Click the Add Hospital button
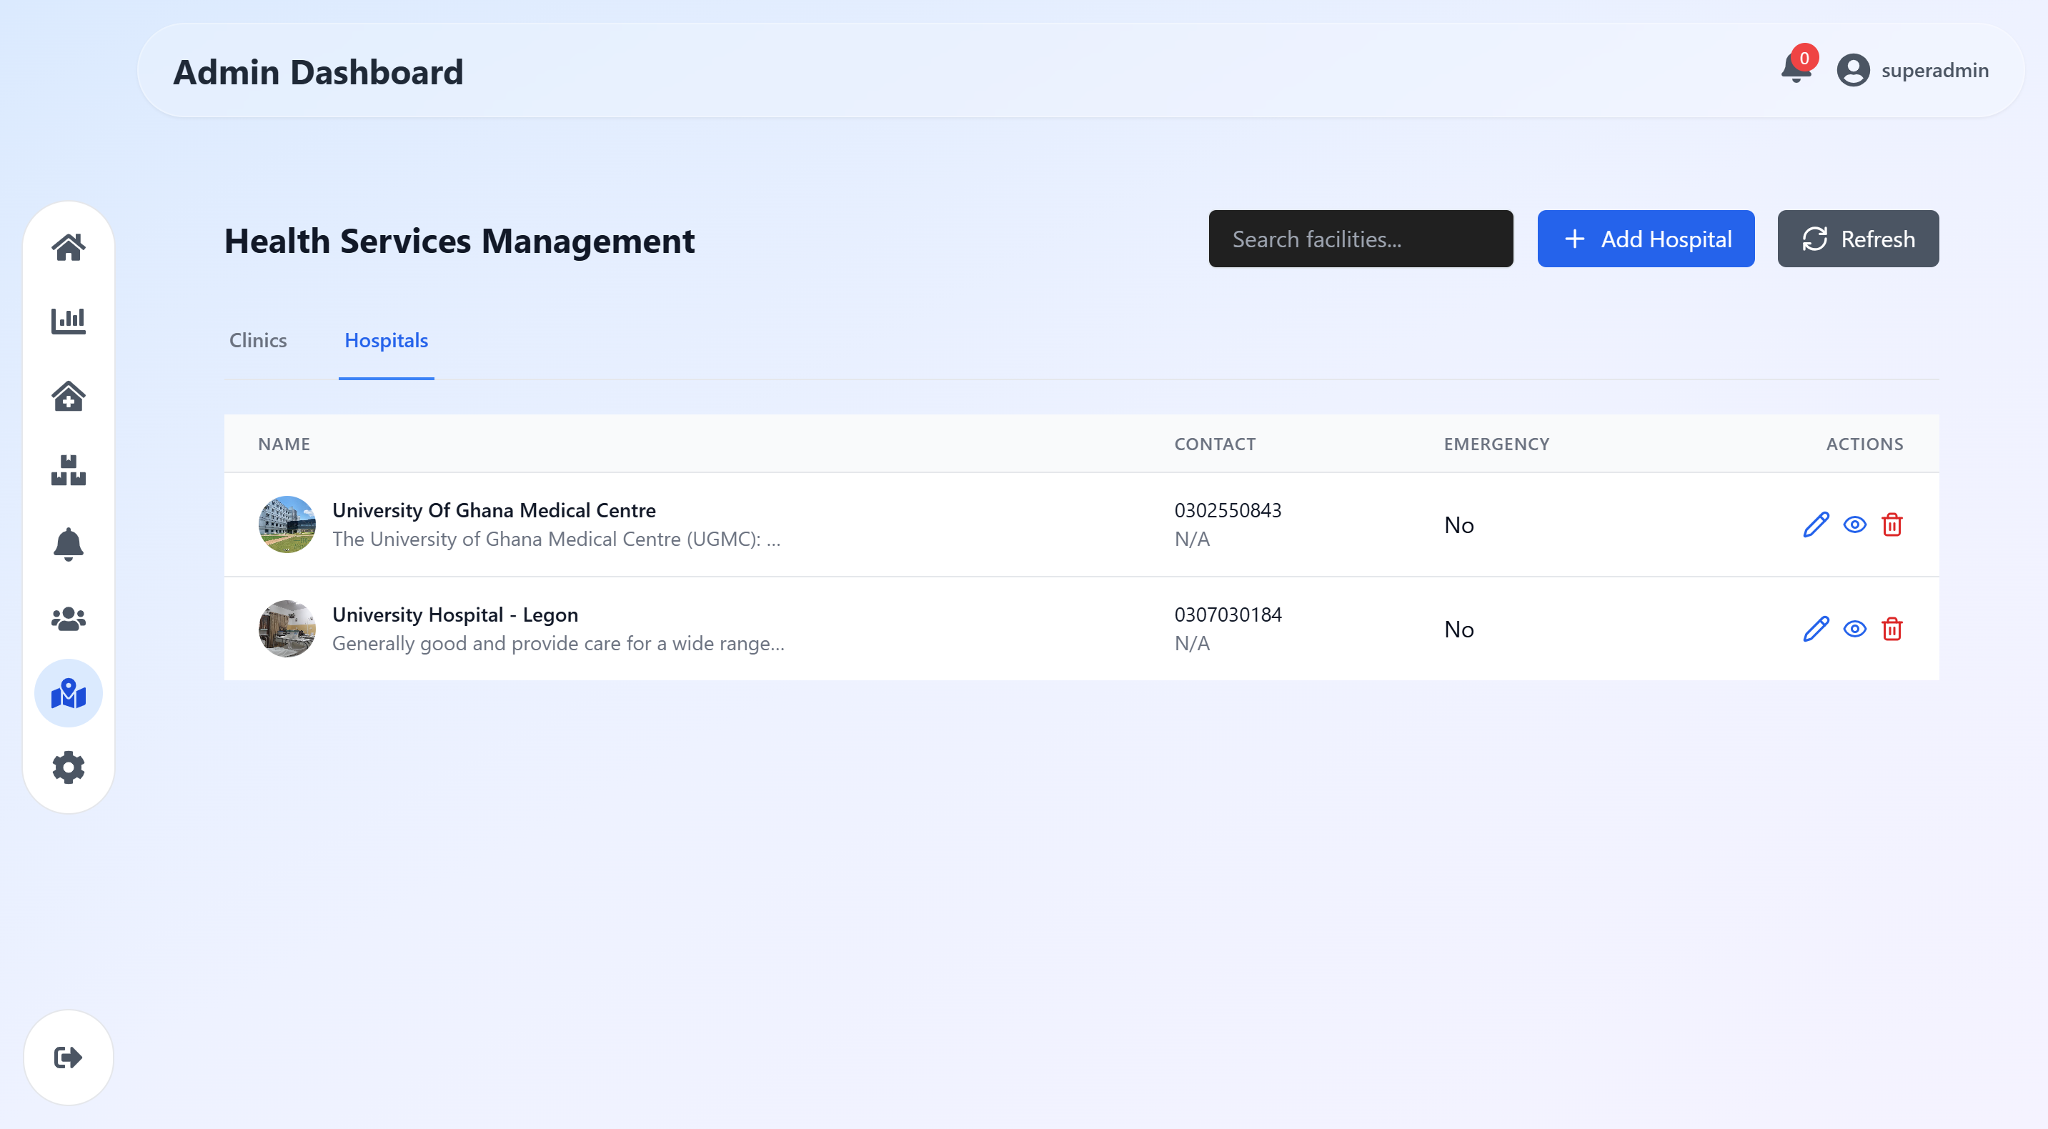The height and width of the screenshot is (1129, 2048). click(1645, 239)
